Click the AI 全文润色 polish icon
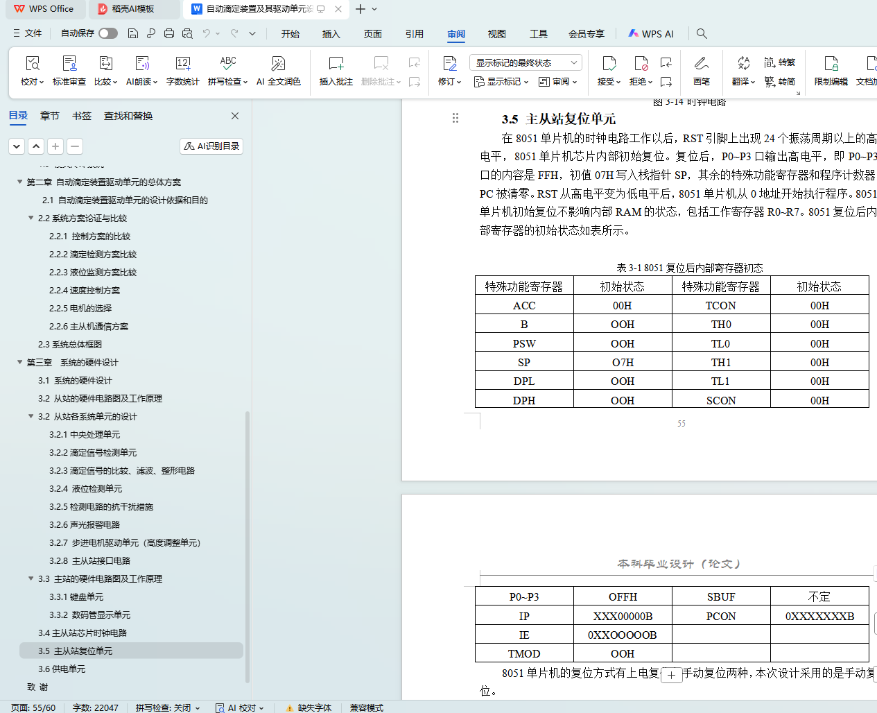The height and width of the screenshot is (713, 877). pyautogui.click(x=278, y=64)
